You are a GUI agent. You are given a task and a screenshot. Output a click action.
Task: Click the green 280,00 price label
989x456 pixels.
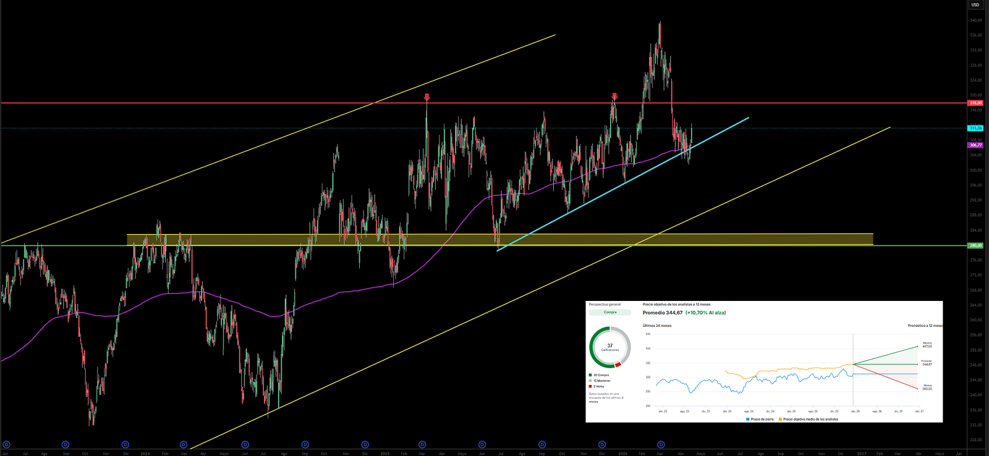[975, 245]
